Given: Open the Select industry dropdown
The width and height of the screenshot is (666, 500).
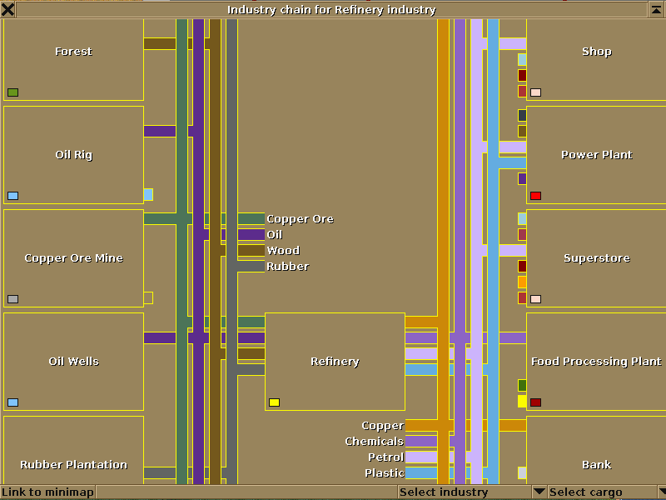Looking at the screenshot, I should coord(472,492).
